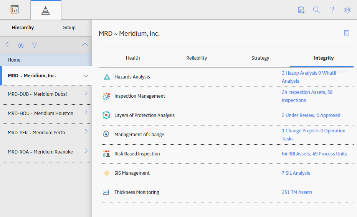Open the add clipboard document icon
The height and width of the screenshot is (217, 357).
click(x=301, y=10)
